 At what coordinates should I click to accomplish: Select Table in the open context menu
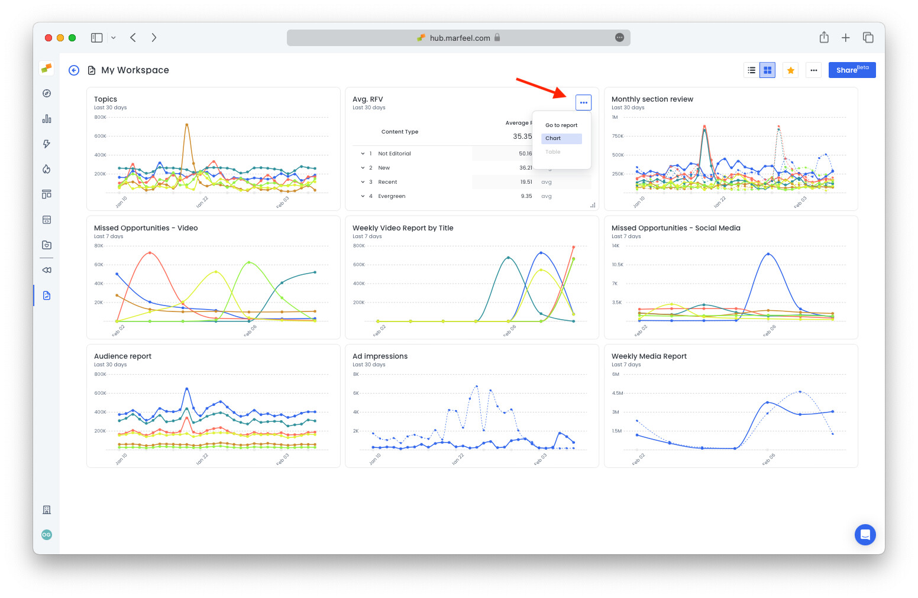click(552, 151)
